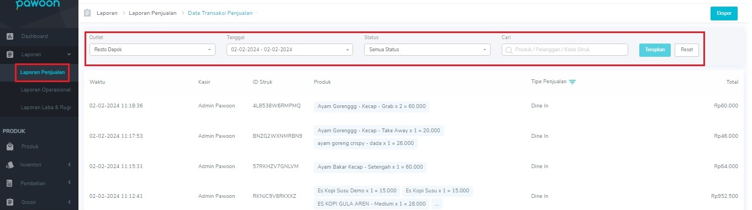
Task: Open the Outlet dropdown showing Resto Depok
Action: tap(152, 50)
